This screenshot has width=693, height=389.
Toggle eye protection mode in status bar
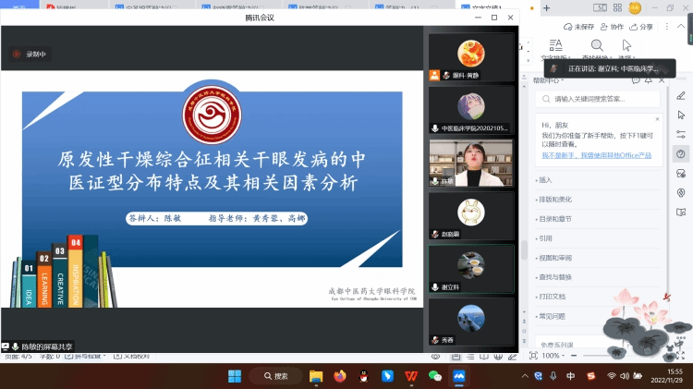point(436,357)
